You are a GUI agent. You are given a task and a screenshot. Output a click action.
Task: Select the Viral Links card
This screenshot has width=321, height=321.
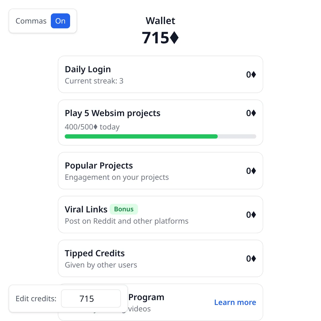point(160,215)
